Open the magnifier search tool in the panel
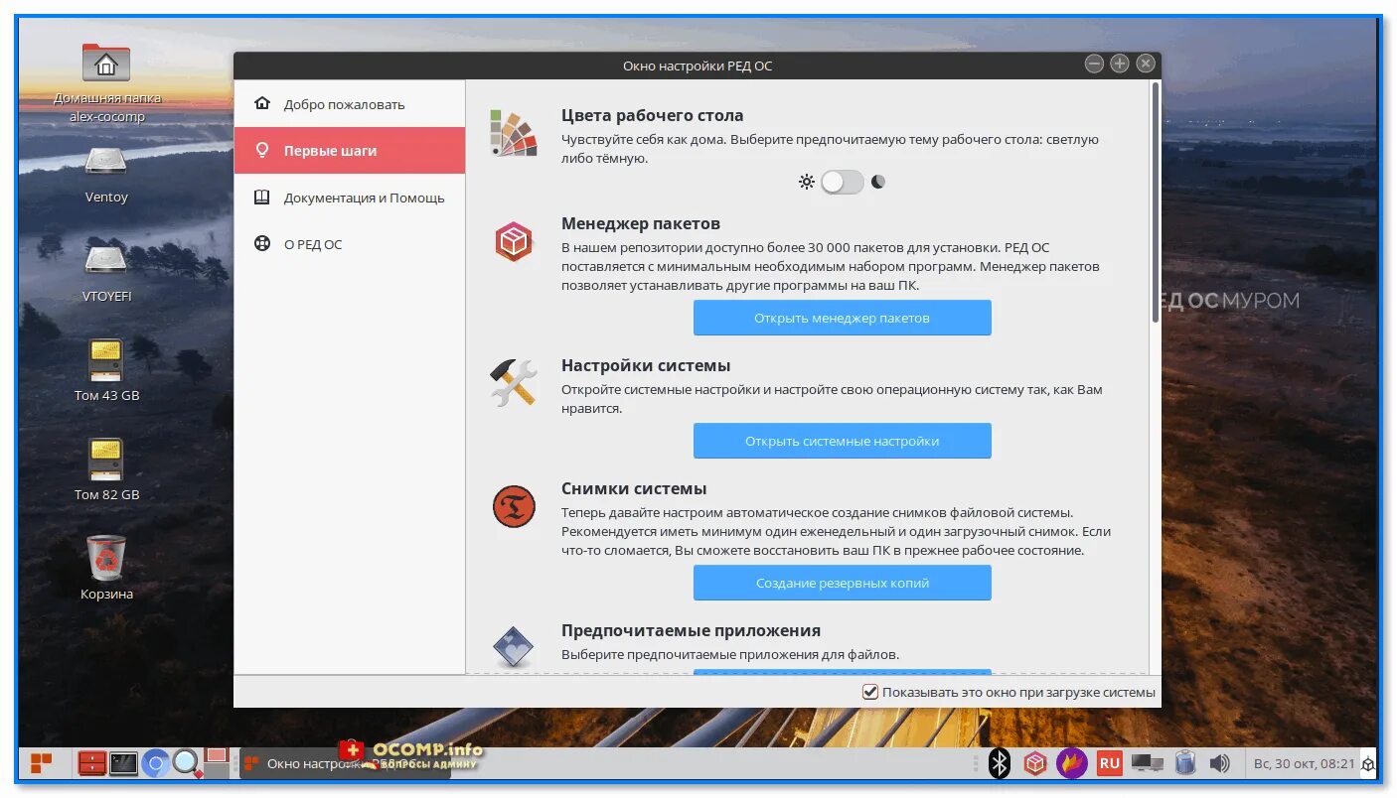Image resolution: width=1397 pixels, height=798 pixels. (x=187, y=763)
